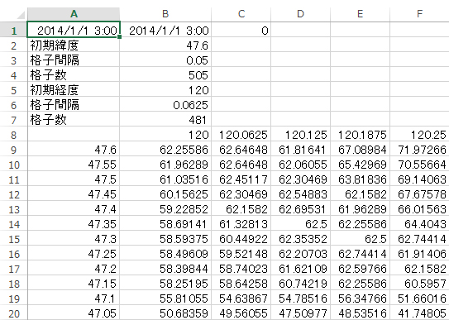Select 格子数 label in row 7

coord(74,120)
